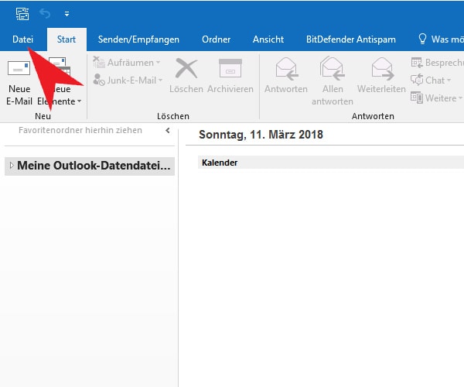The width and height of the screenshot is (464, 387).
Task: Click the Send/Receive all folders quick access icon
Action: (22, 14)
